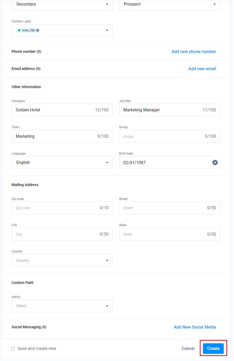
Task: Expand the Language dropdown
Action: 107,163
